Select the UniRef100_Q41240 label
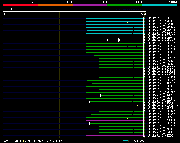Image resolution: width=180 pixels, height=143 pixels. [x=161, y=37]
